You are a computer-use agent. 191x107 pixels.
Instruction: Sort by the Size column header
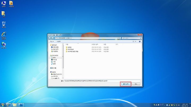tap(119, 44)
